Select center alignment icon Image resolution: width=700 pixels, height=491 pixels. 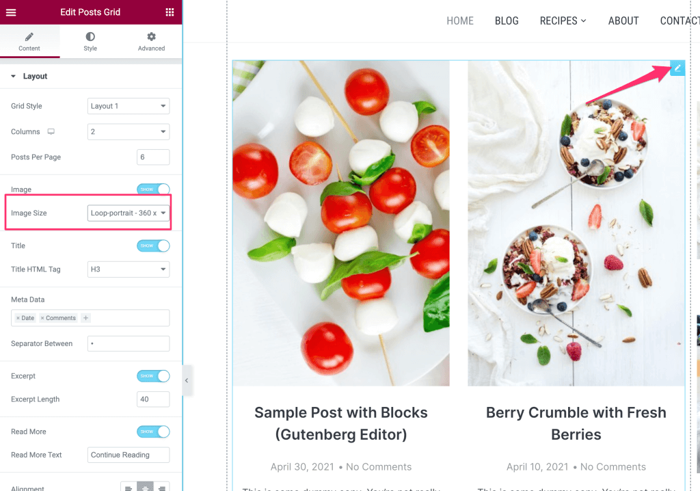(145, 488)
